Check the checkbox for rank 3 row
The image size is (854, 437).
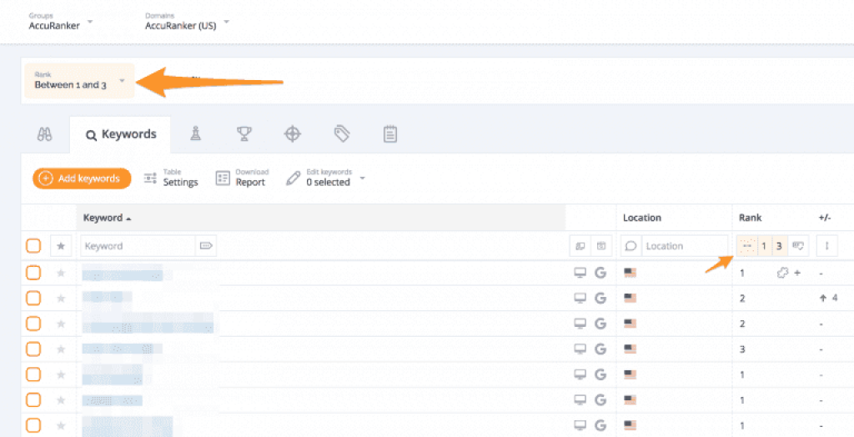click(33, 349)
